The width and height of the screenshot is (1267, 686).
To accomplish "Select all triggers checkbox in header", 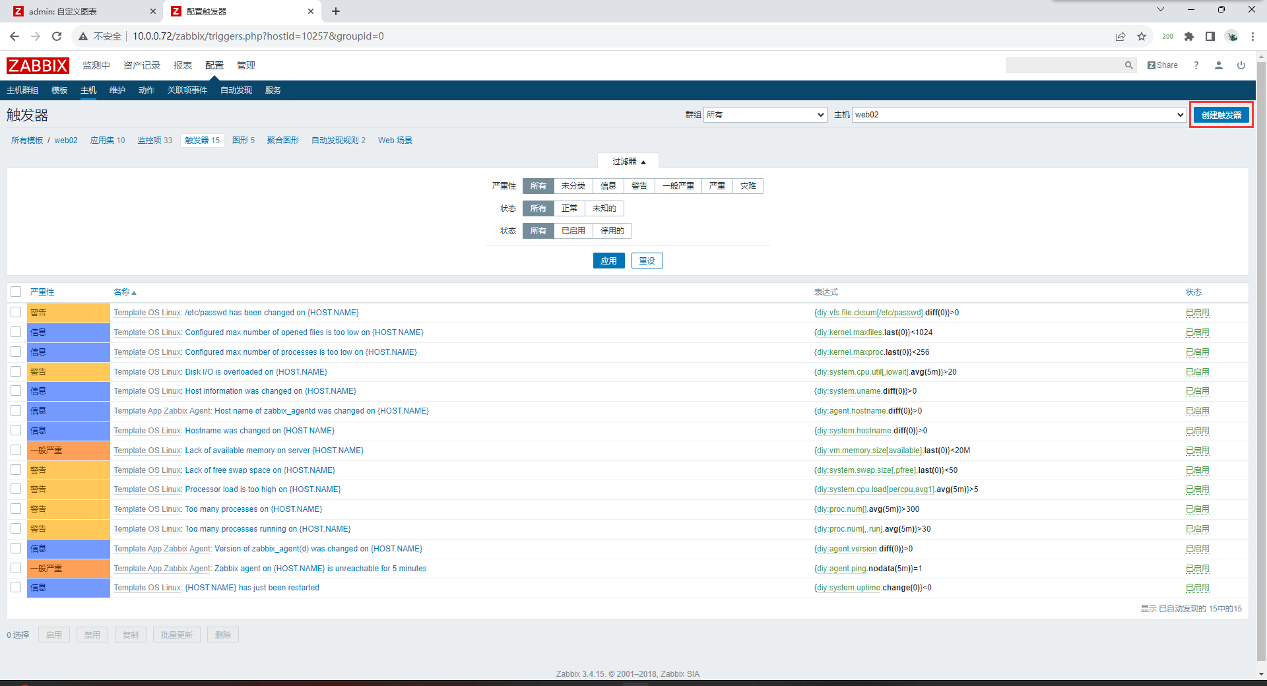I will click(x=16, y=292).
